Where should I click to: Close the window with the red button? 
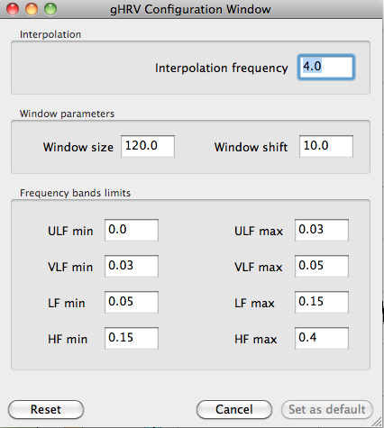13,9
